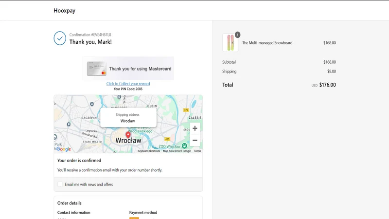Click the Hooxpay store logo
This screenshot has width=389, height=219.
(65, 11)
